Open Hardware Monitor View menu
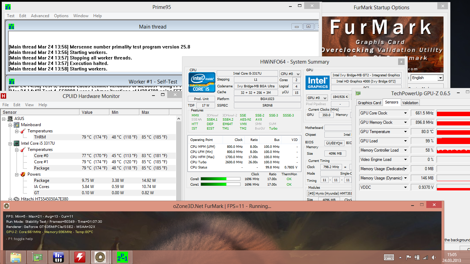This screenshot has width=470, height=264. point(30,105)
